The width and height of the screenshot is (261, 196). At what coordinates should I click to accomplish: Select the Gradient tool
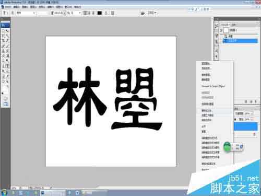[x=7, y=56]
